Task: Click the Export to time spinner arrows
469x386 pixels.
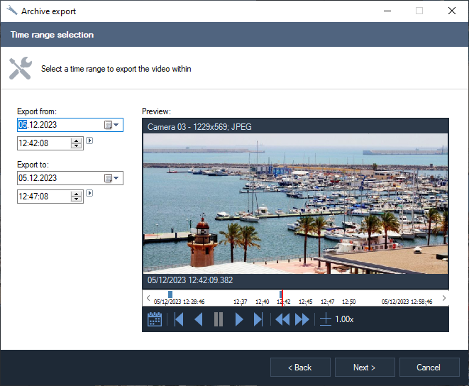Action: (77, 197)
